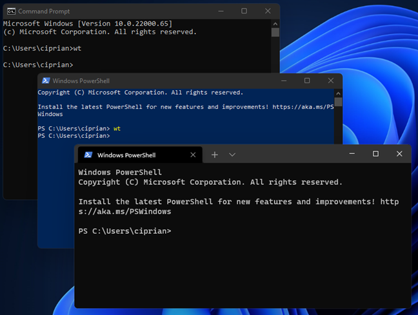Minimize the blue Windows PowerShell window
This screenshot has width=418, height=315.
[284, 81]
